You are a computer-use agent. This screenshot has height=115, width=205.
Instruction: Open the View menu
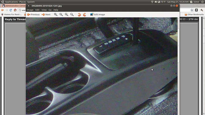pyautogui.click(x=44, y=10)
